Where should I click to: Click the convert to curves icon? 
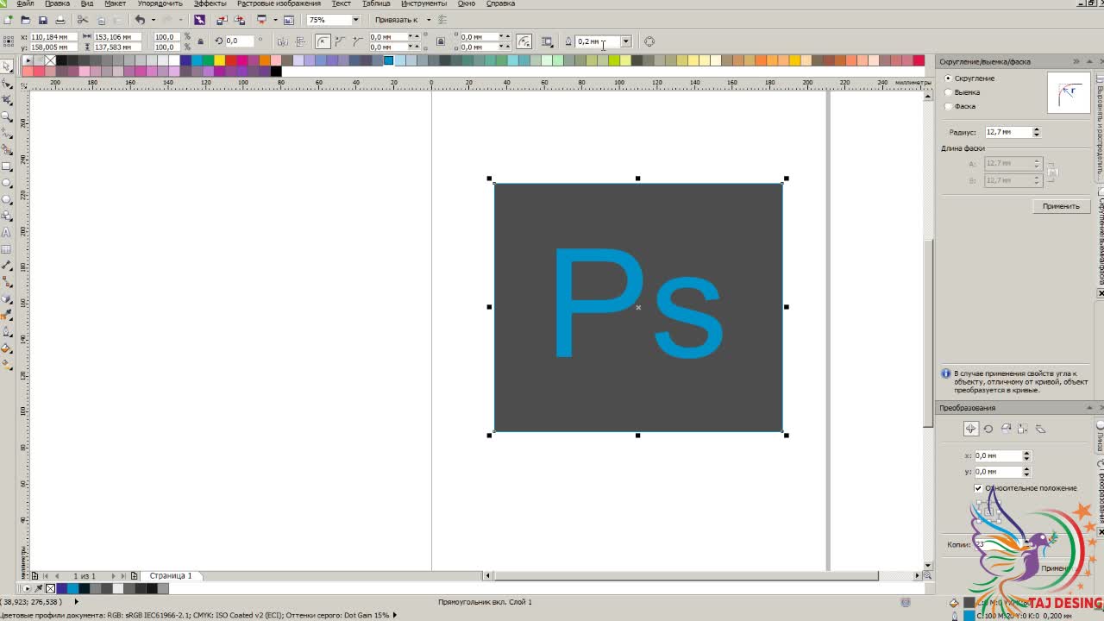pos(649,41)
